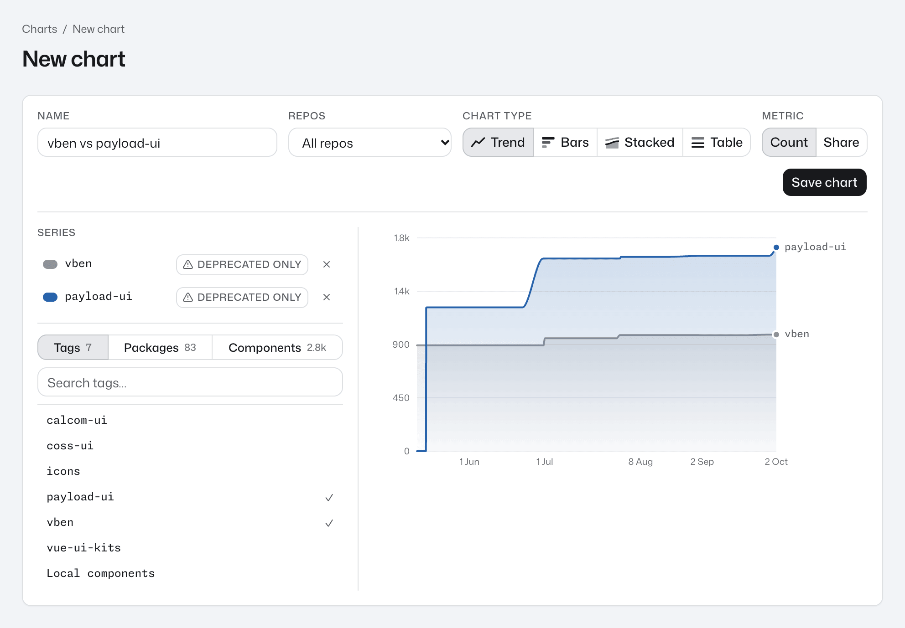
Task: Focus the chart name input field
Action: tap(157, 143)
